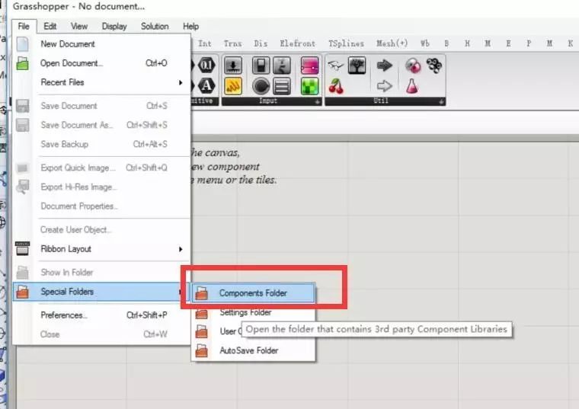Choose Components Folder in submenu
This screenshot has width=579, height=409.
pos(254,293)
